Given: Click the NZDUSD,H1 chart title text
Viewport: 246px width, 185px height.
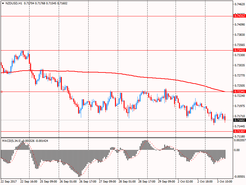Looking at the screenshot, I should 14,3.
